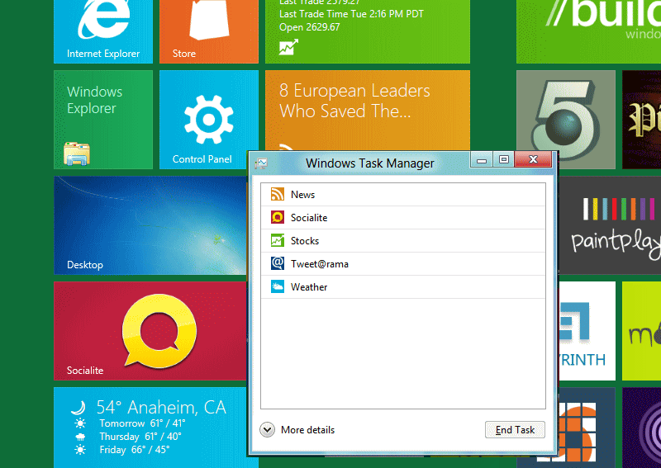
Task: Open the 8 European Leaders news tile
Action: click(367, 111)
